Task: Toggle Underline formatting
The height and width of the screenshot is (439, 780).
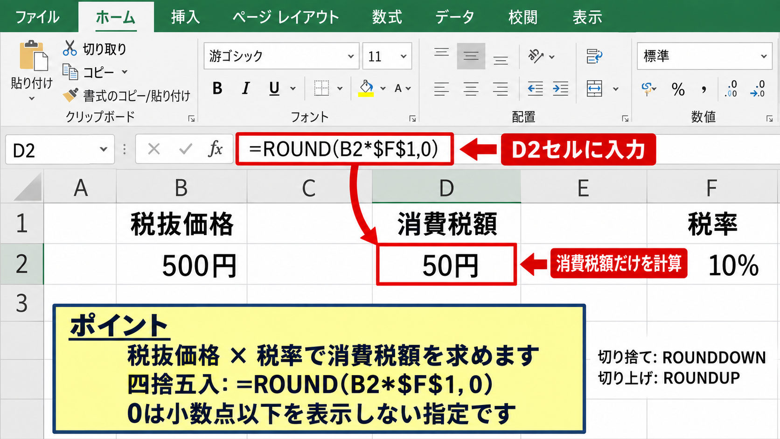Action: point(274,88)
